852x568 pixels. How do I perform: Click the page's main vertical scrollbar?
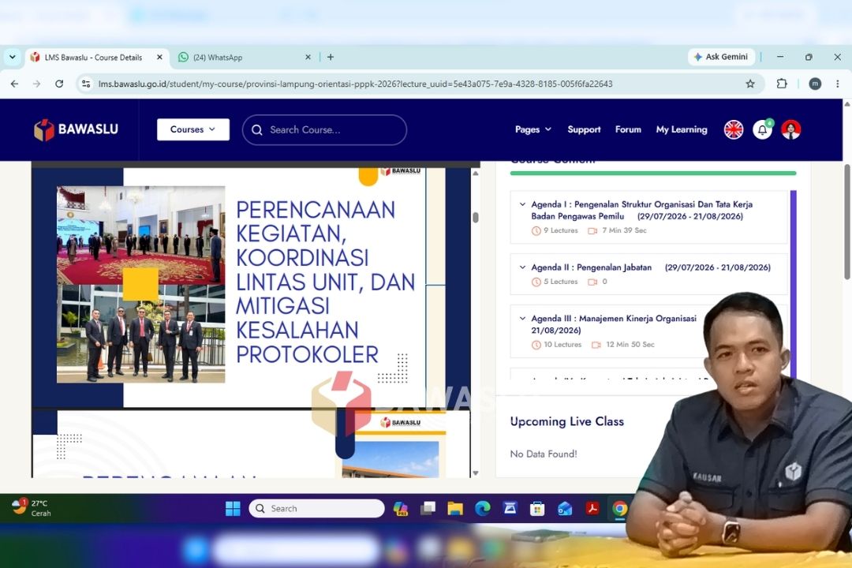click(x=847, y=222)
